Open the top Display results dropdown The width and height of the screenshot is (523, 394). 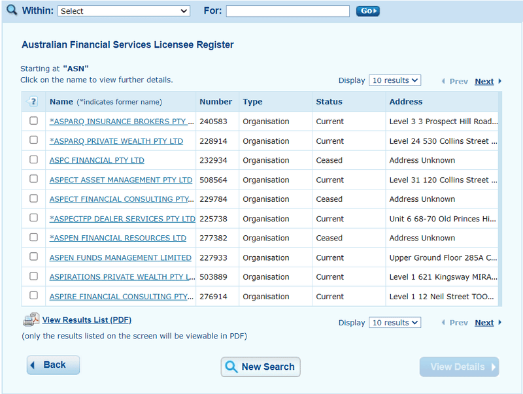[x=395, y=80]
